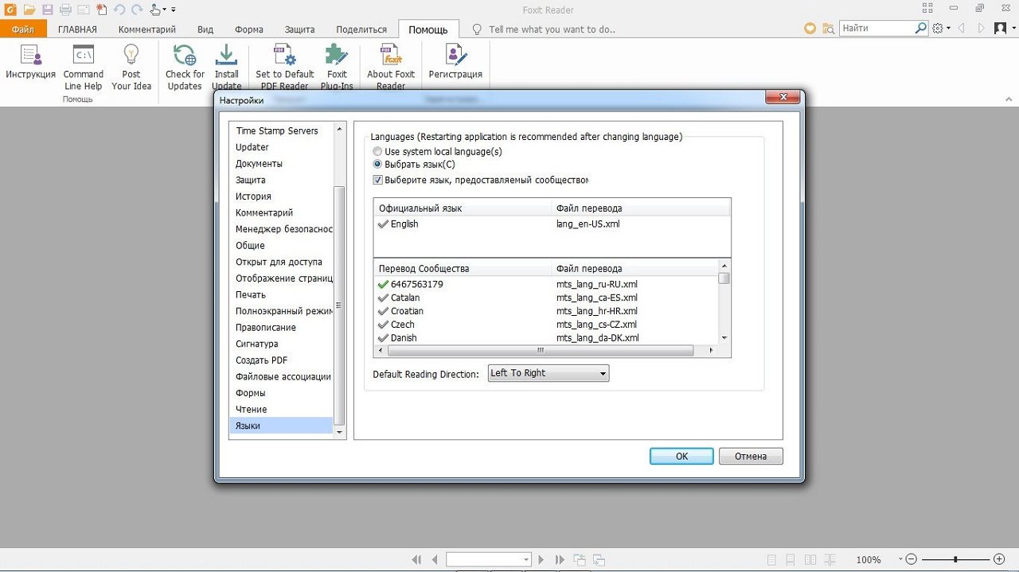Open the page number dropdown in status bar
1019x572 pixels.
pyautogui.click(x=525, y=560)
